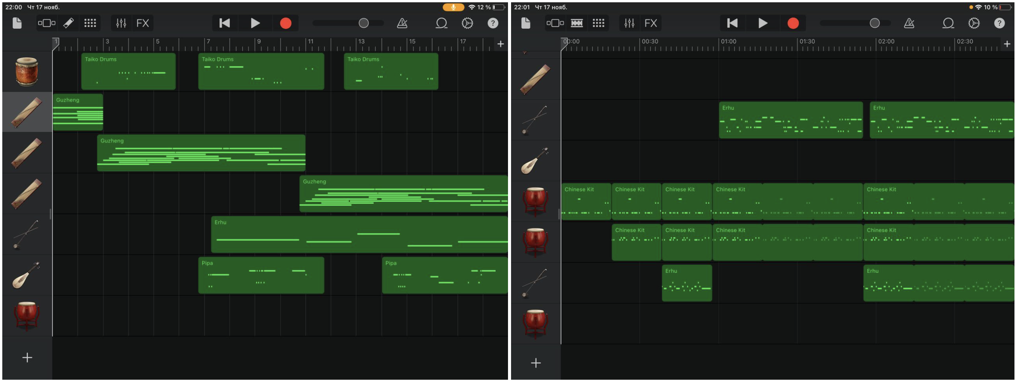Toggle metronome in left screenshot
Image resolution: width=1016 pixels, height=382 pixels.
point(402,23)
